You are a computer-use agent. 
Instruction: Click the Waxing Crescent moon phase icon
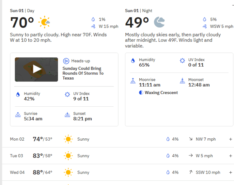tap(141, 92)
